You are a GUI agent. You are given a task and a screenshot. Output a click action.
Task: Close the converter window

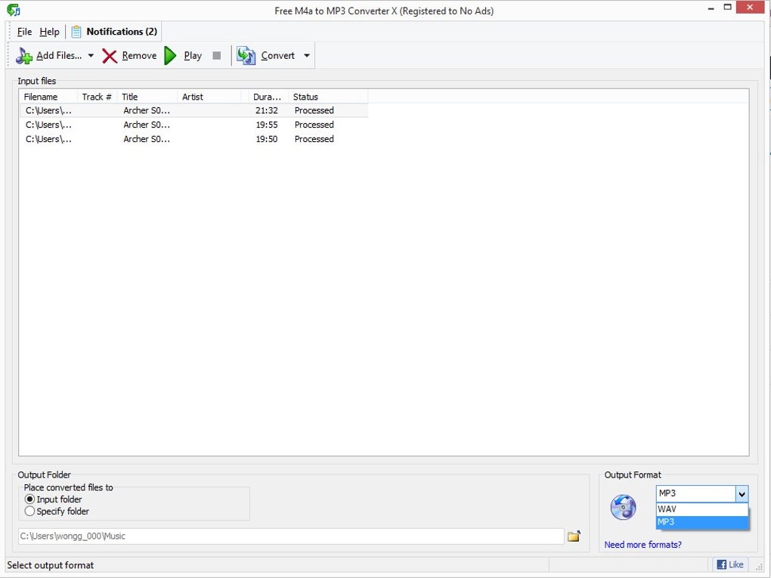click(750, 8)
